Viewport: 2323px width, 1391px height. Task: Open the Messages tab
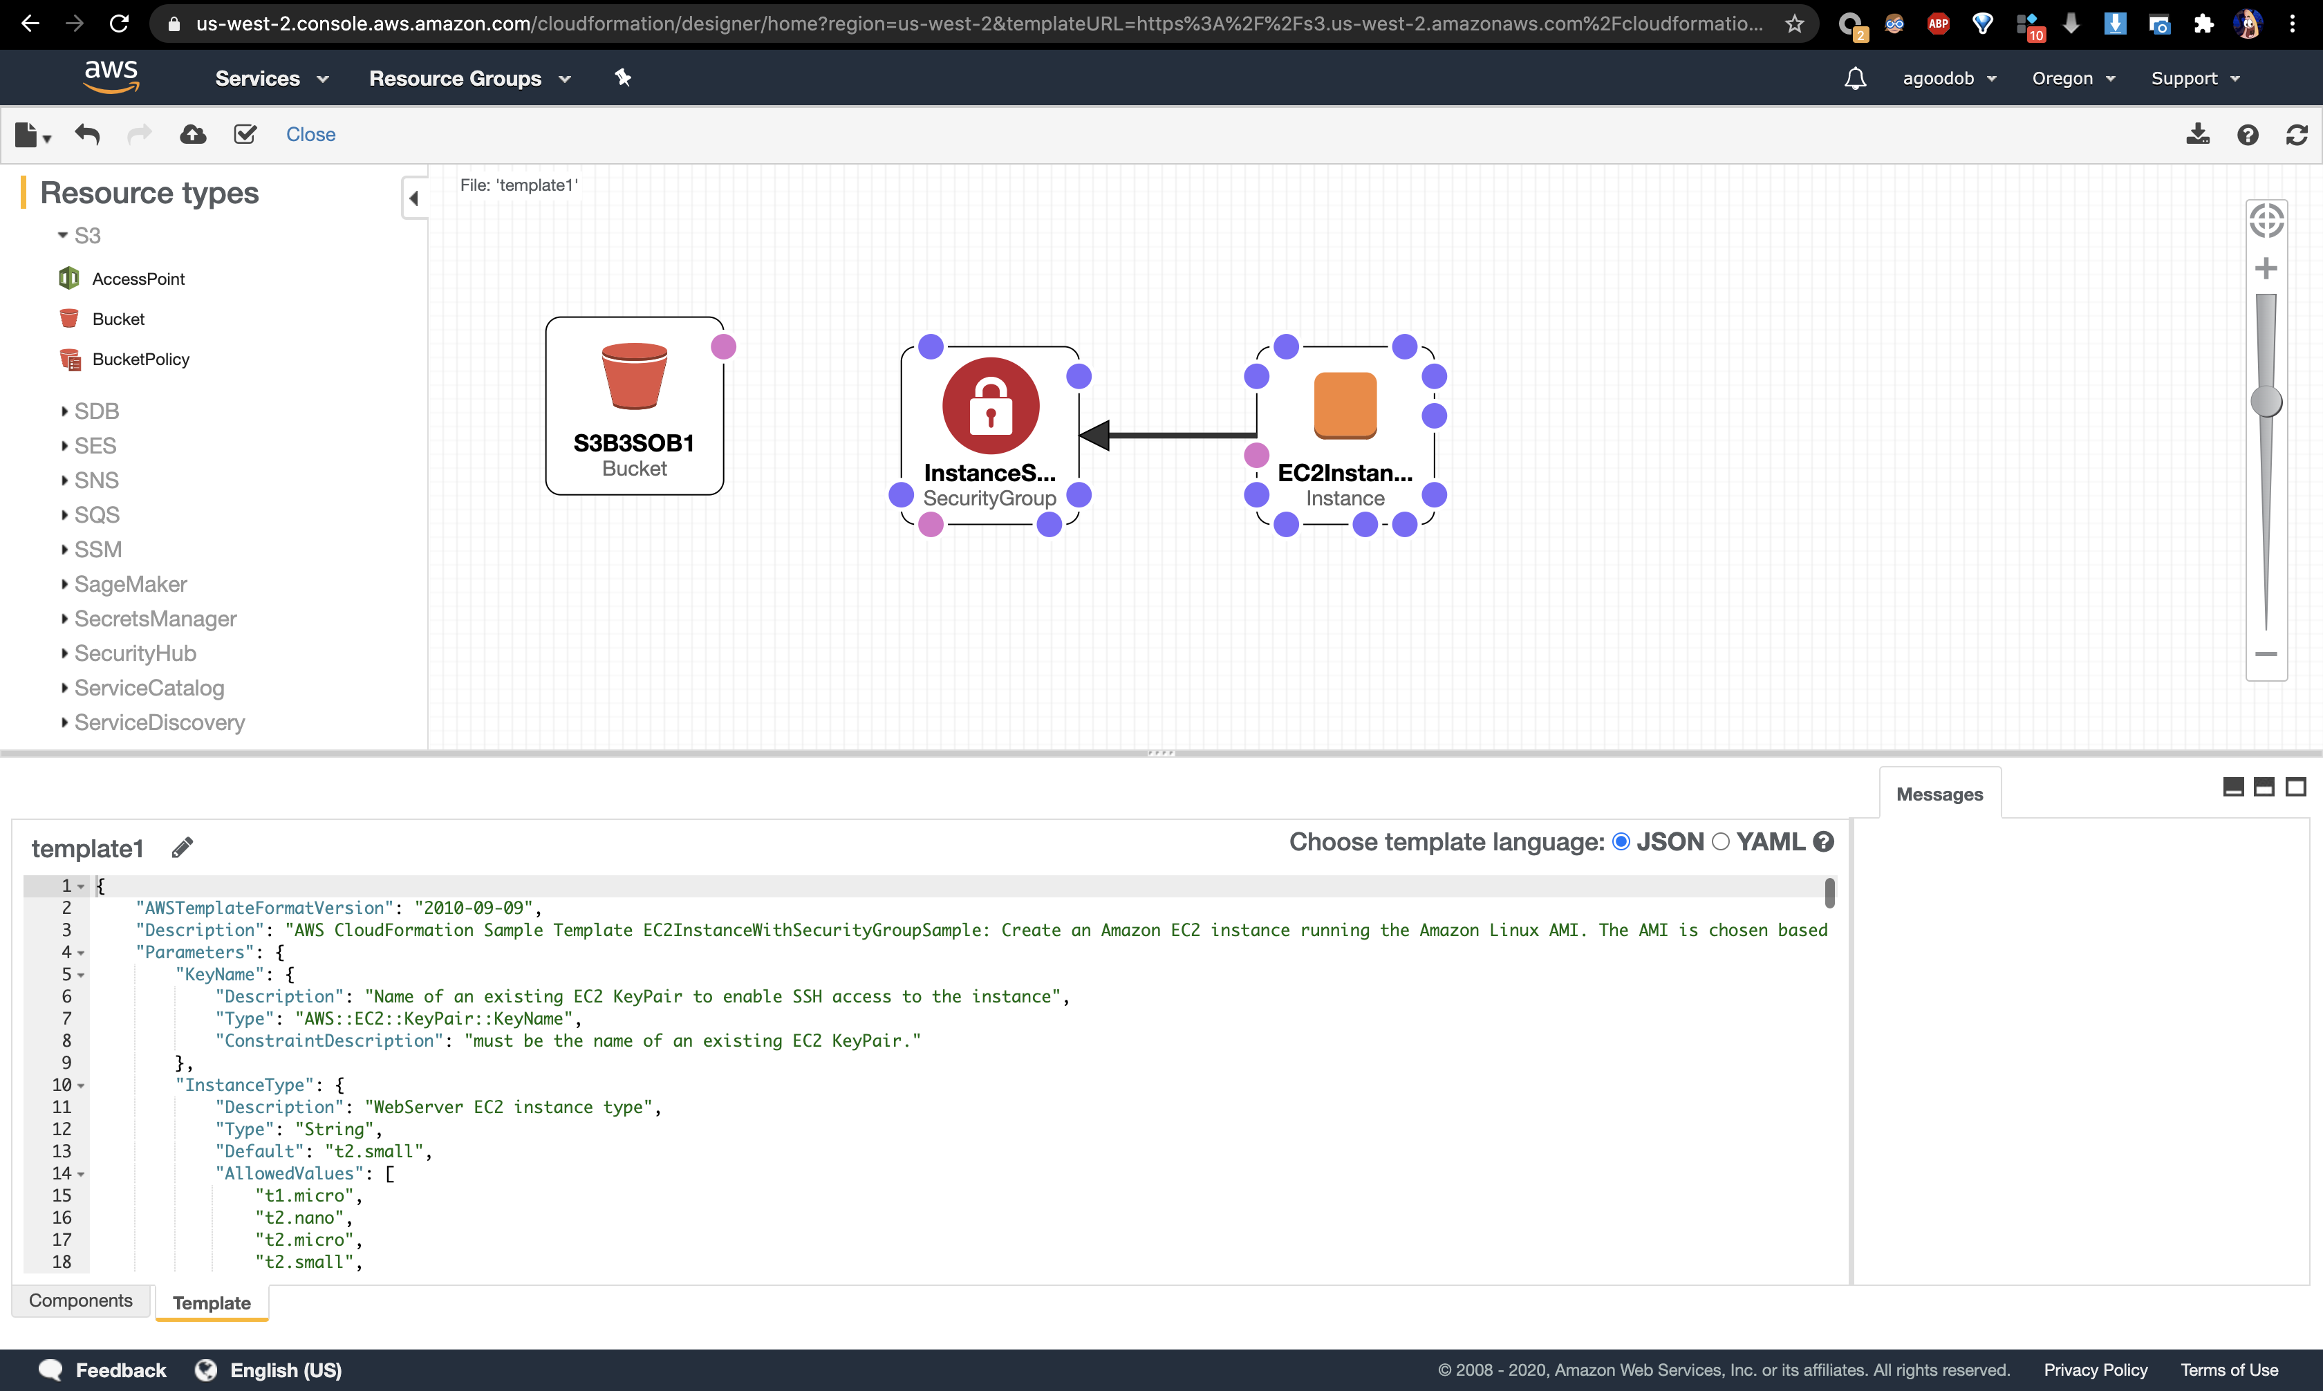click(x=1939, y=794)
